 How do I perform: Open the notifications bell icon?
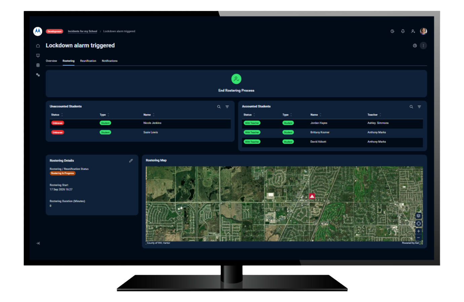click(403, 31)
